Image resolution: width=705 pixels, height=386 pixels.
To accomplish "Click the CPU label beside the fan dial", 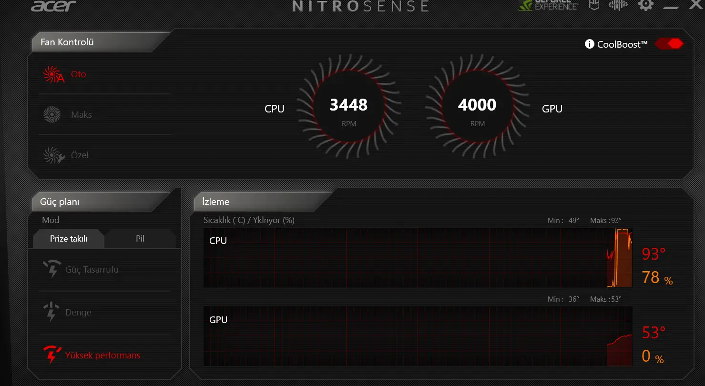I will [x=275, y=109].
